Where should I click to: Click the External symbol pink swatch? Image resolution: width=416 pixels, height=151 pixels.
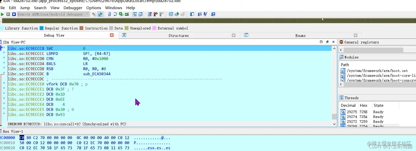point(154,28)
